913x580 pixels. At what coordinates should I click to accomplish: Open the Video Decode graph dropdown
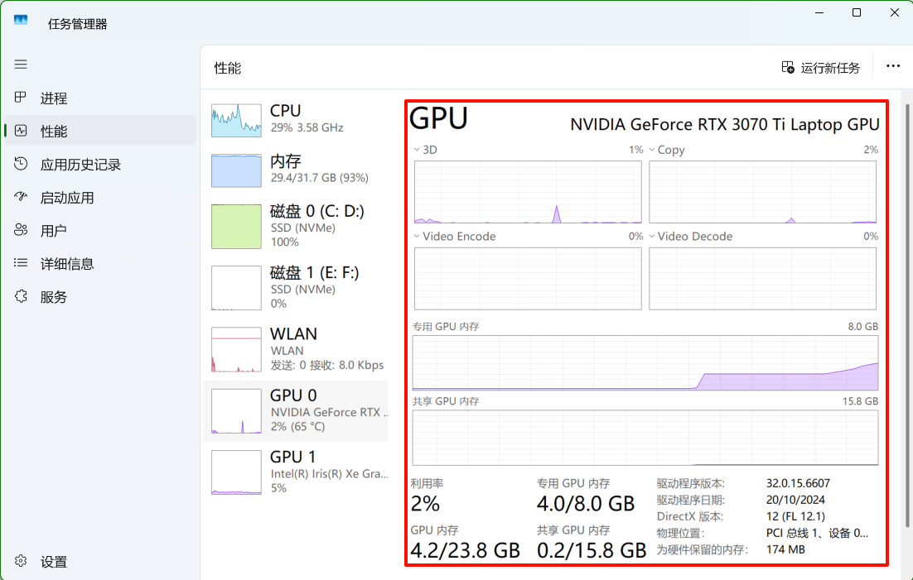click(652, 237)
